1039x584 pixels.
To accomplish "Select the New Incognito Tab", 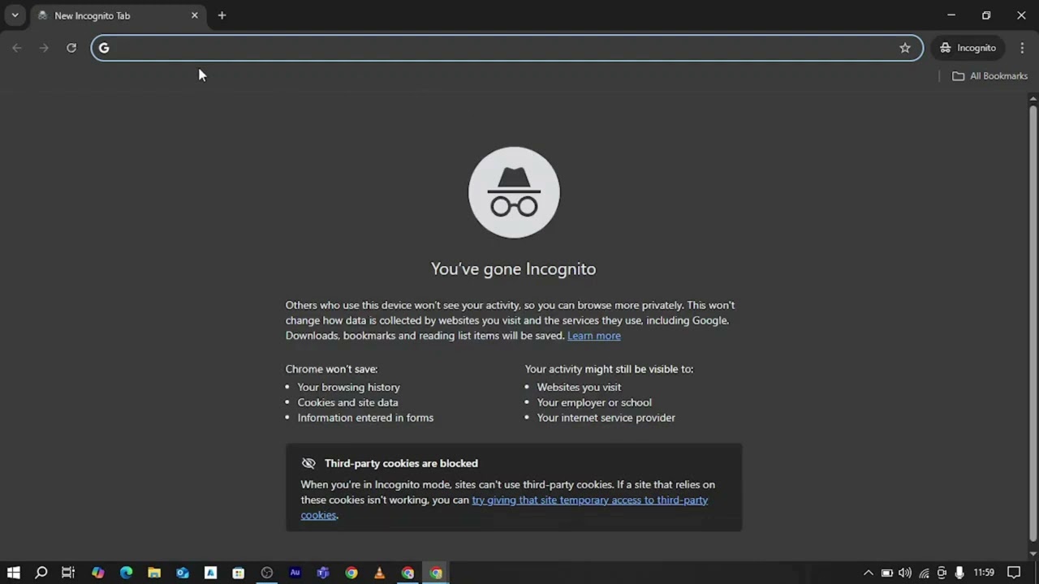I will point(118,15).
